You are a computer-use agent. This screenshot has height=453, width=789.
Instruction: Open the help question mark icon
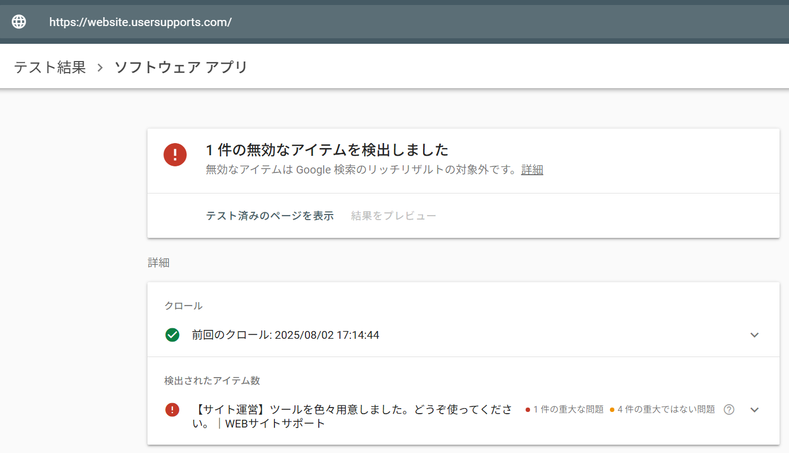pos(729,410)
